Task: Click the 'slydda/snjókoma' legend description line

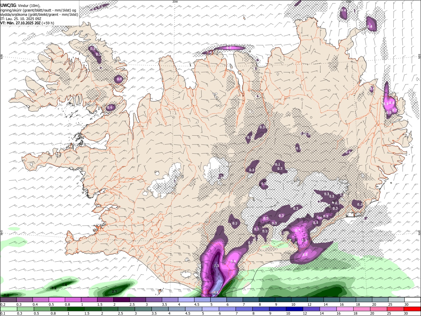Action: pyautogui.click(x=39, y=14)
